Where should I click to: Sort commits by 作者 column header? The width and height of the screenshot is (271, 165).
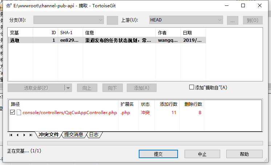(168, 32)
